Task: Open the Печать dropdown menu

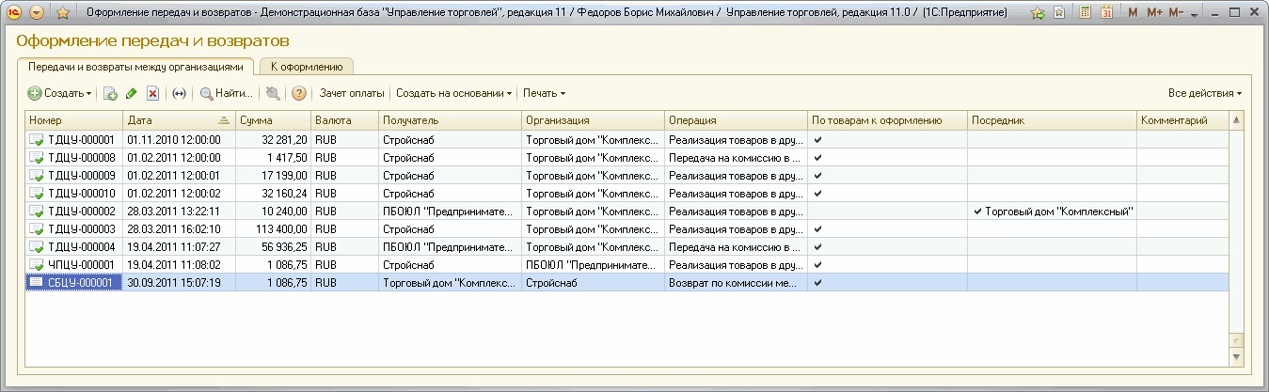Action: click(544, 93)
